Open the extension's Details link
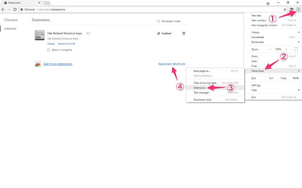The height and width of the screenshot is (188, 302). click(51, 44)
